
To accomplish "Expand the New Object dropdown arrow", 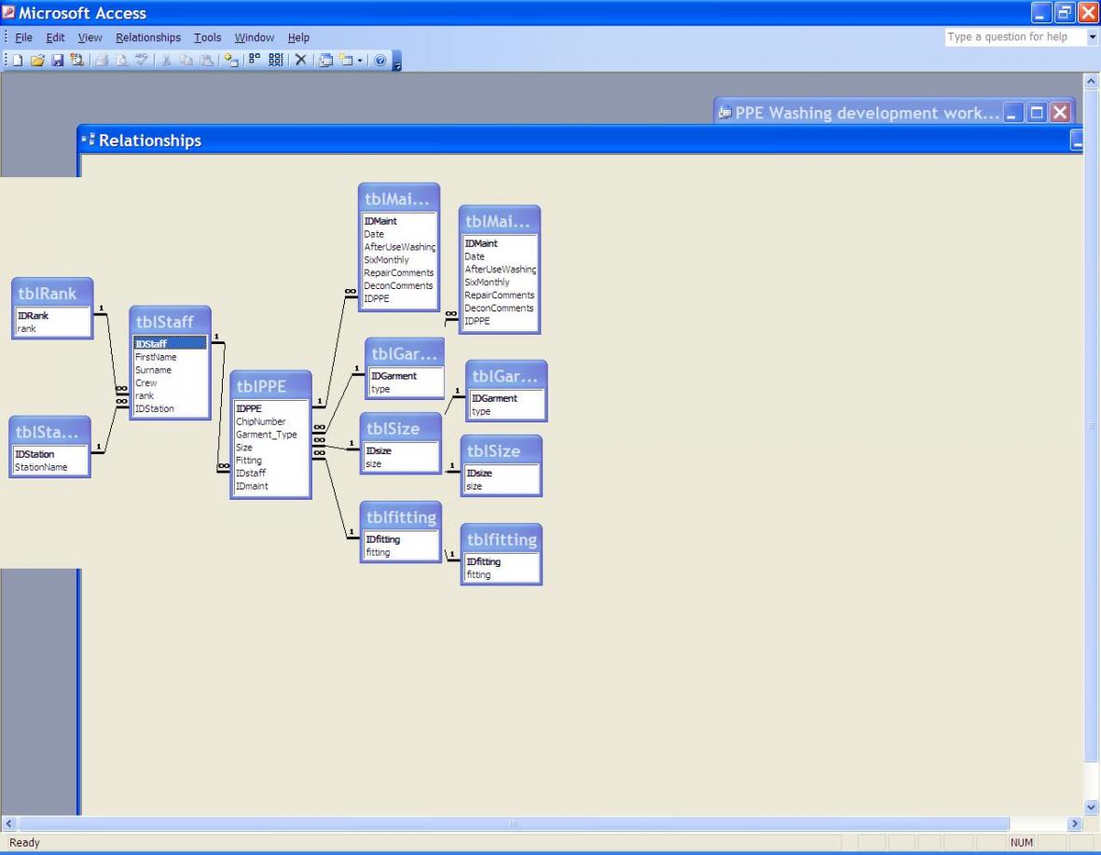I will click(358, 60).
